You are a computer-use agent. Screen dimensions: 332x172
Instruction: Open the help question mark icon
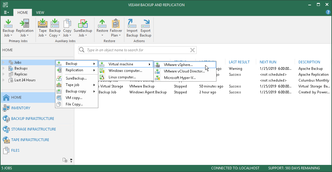[x=328, y=12]
